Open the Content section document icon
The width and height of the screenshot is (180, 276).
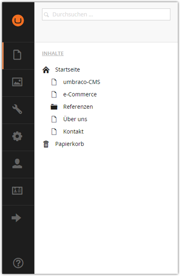(x=17, y=55)
